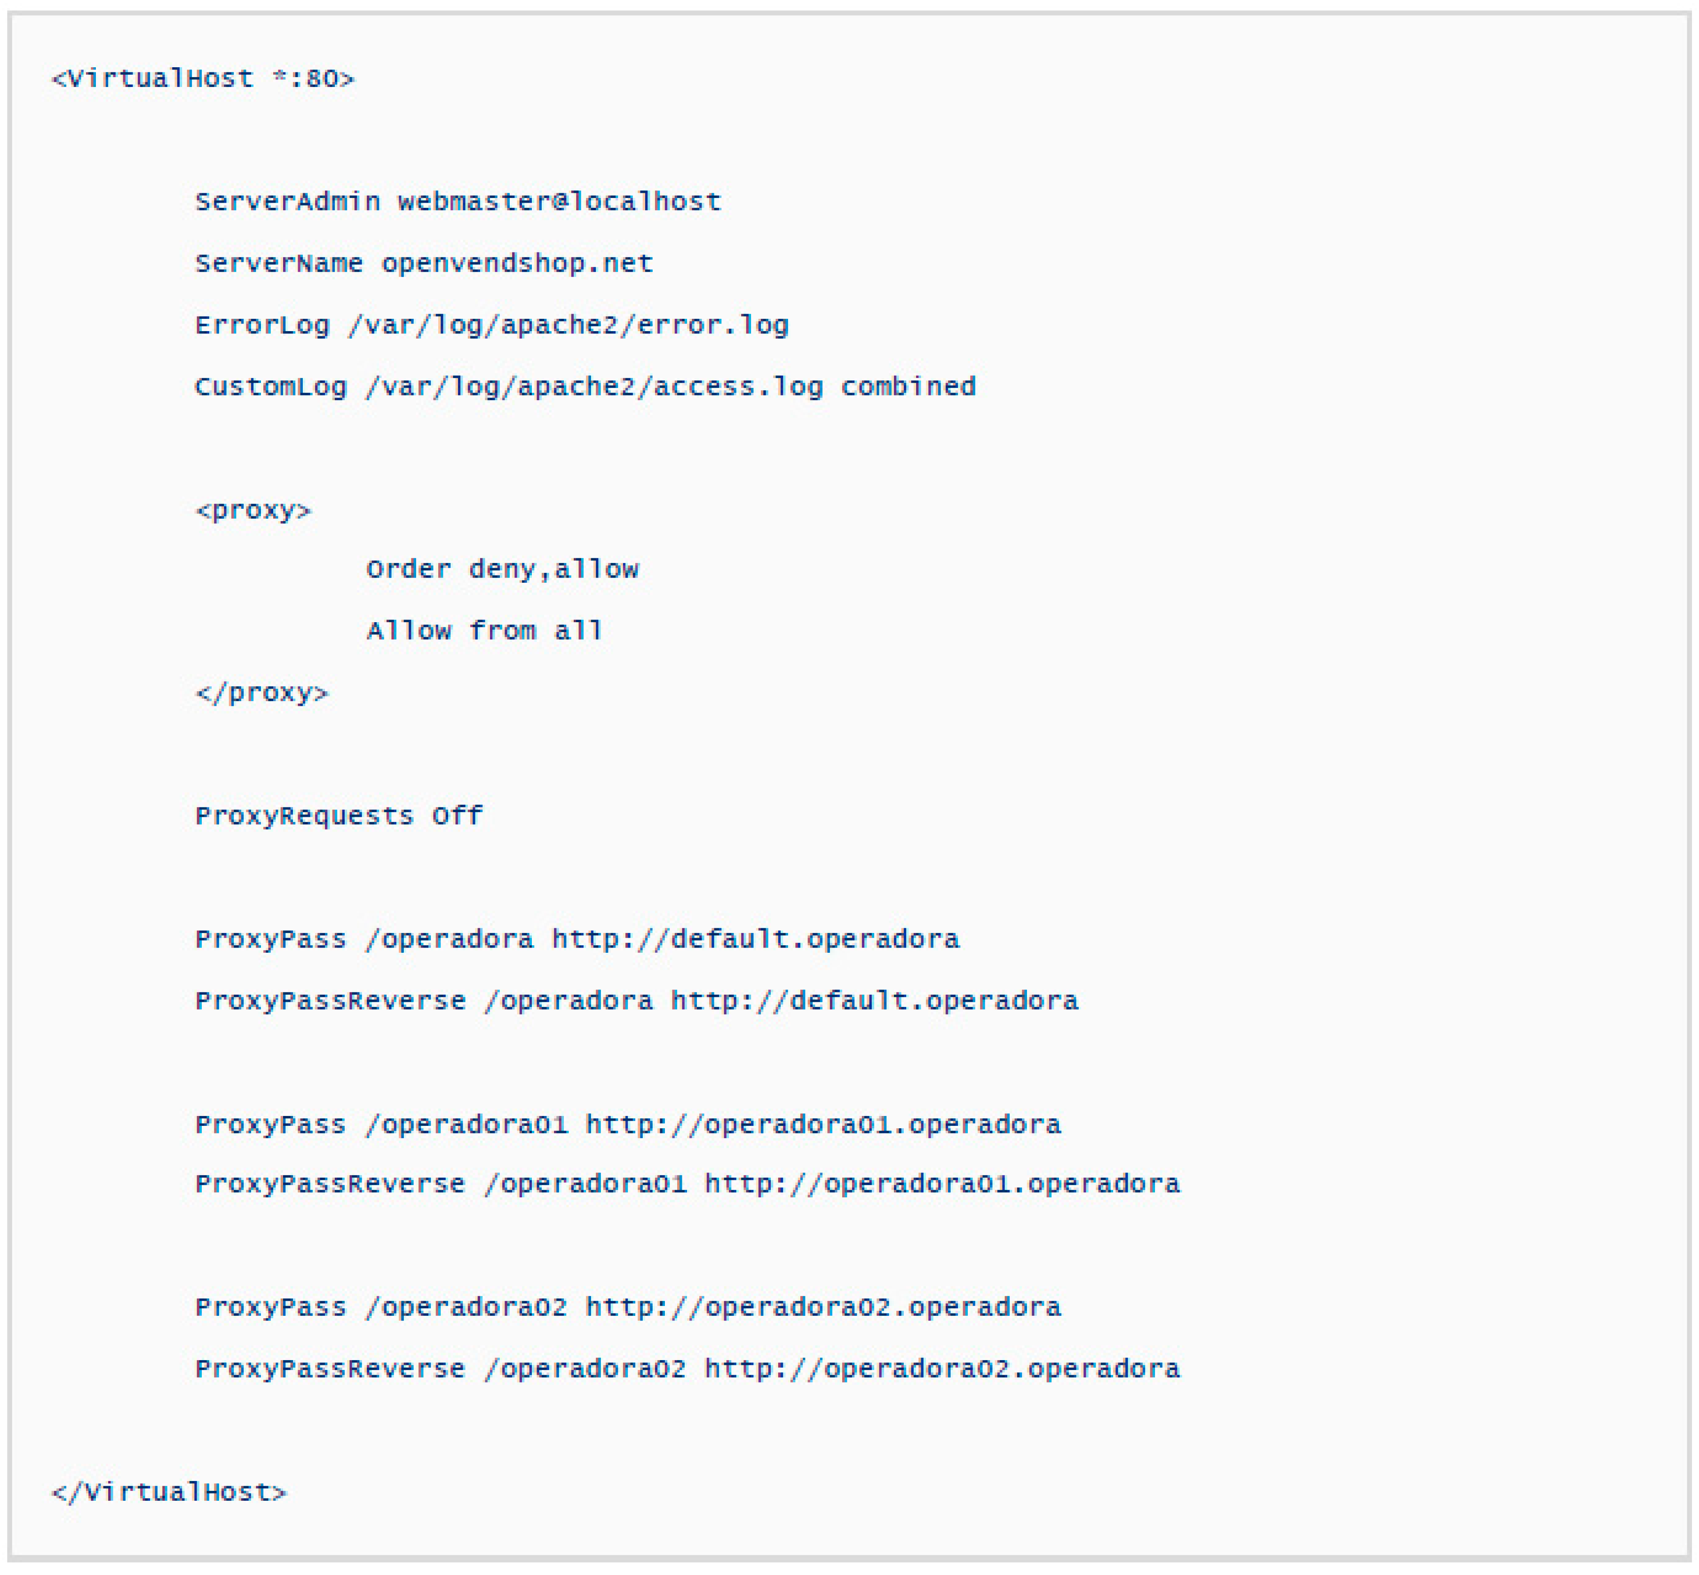1699x1575 pixels.
Task: Click the CustomLog directive keyword
Action: (x=270, y=387)
